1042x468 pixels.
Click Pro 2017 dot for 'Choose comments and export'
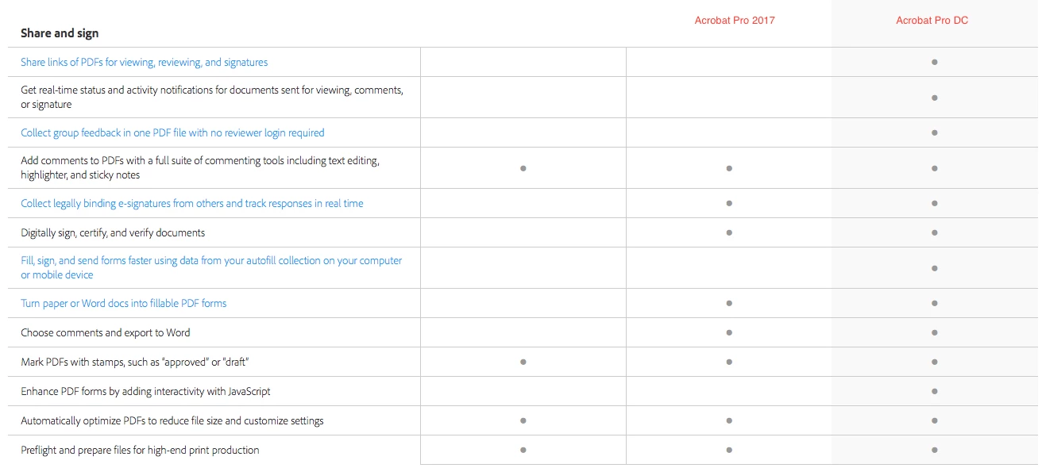click(729, 332)
